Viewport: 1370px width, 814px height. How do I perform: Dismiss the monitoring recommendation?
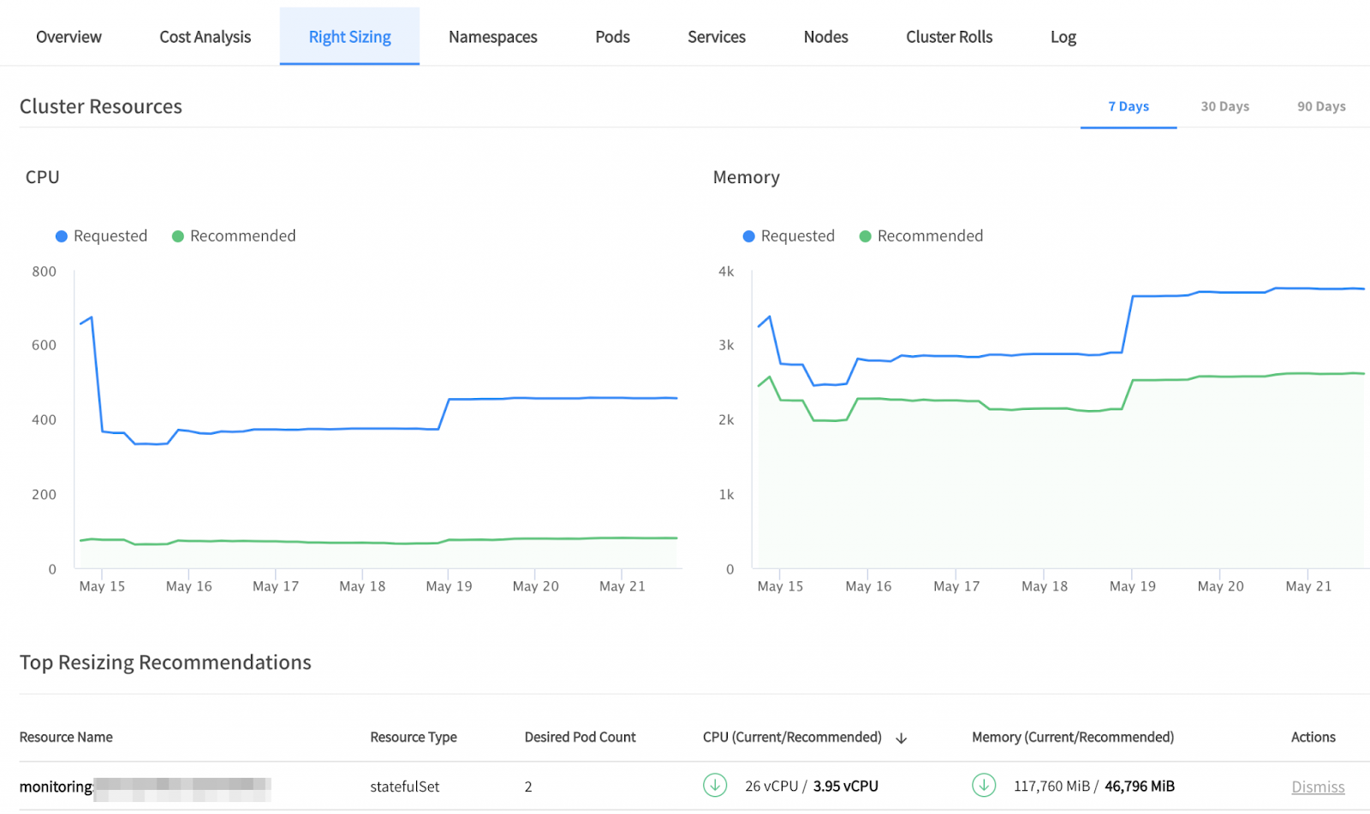[1318, 787]
